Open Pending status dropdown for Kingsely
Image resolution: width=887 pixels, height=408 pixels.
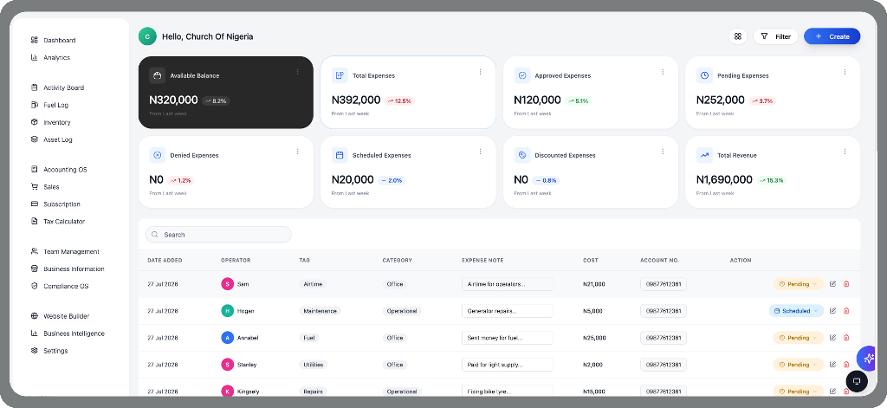[x=798, y=391]
